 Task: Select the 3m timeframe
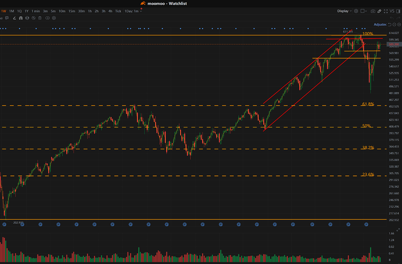tap(45, 11)
